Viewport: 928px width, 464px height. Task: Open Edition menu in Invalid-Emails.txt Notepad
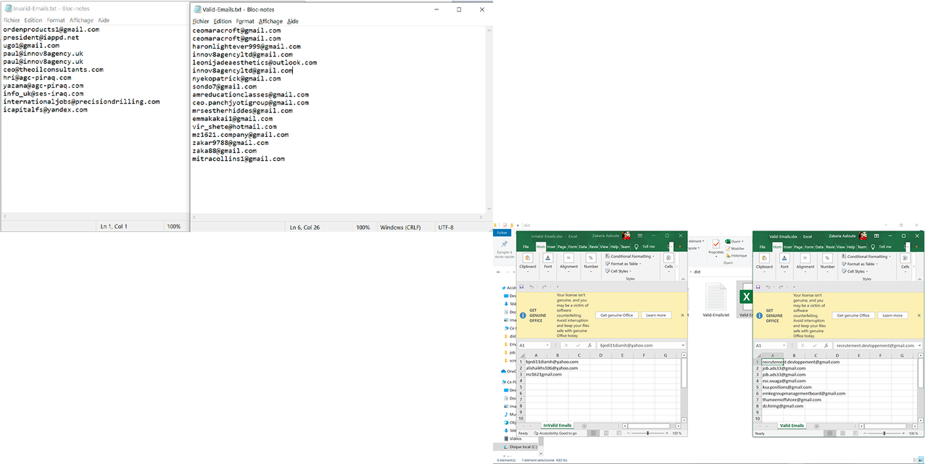coord(33,20)
